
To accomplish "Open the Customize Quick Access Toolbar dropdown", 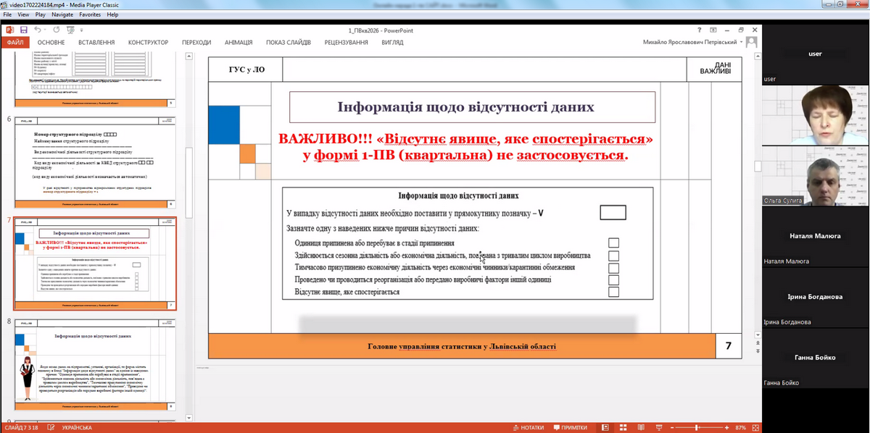I will coord(81,30).
